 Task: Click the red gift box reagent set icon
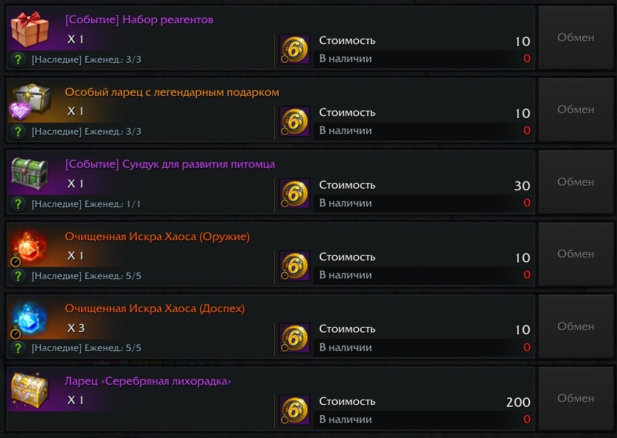30,29
